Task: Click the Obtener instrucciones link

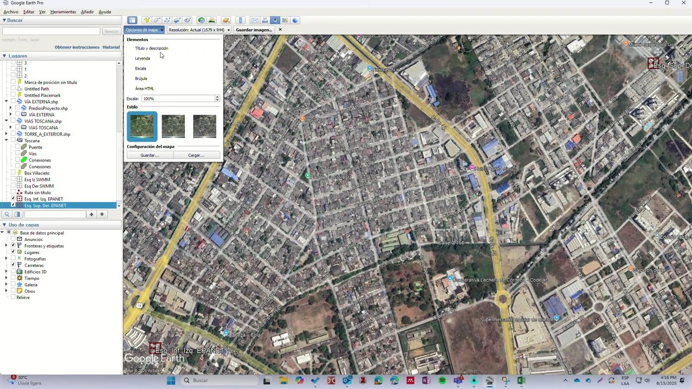Action: point(77,47)
